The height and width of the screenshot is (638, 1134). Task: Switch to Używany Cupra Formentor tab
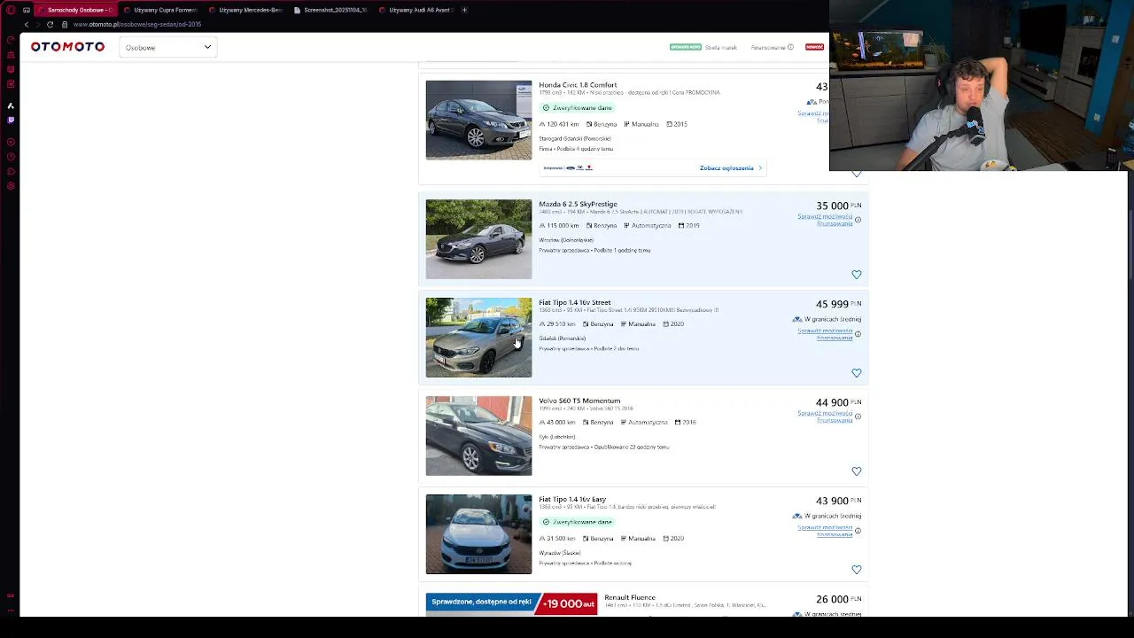point(161,10)
